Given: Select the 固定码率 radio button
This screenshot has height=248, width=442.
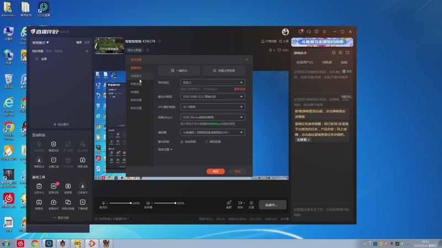Looking at the screenshot, I should click(x=207, y=142).
